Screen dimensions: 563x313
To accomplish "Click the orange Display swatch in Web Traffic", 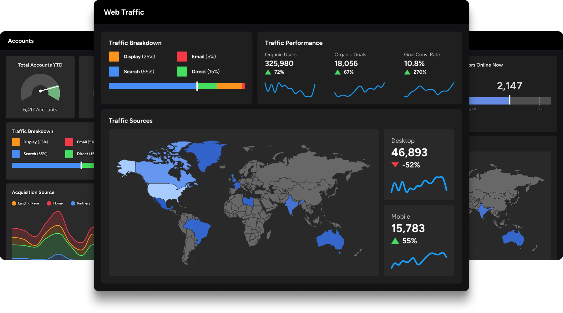I will (x=114, y=57).
